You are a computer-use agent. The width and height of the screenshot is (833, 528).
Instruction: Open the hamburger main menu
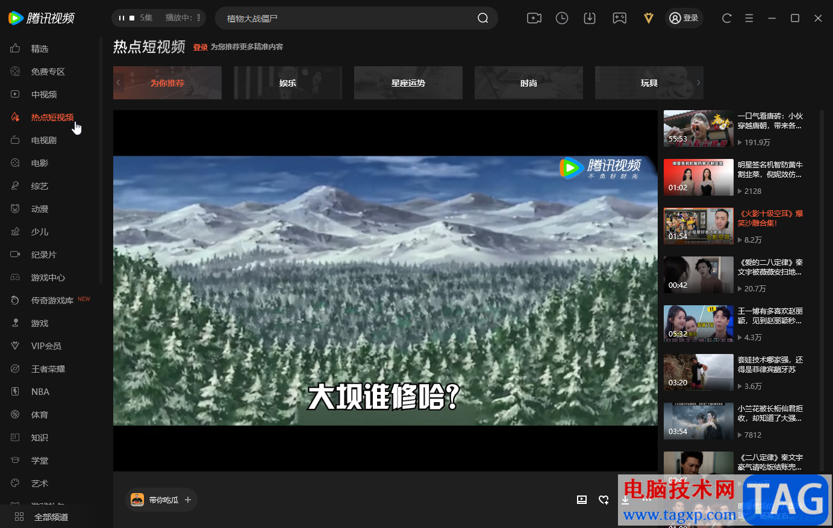(x=749, y=18)
